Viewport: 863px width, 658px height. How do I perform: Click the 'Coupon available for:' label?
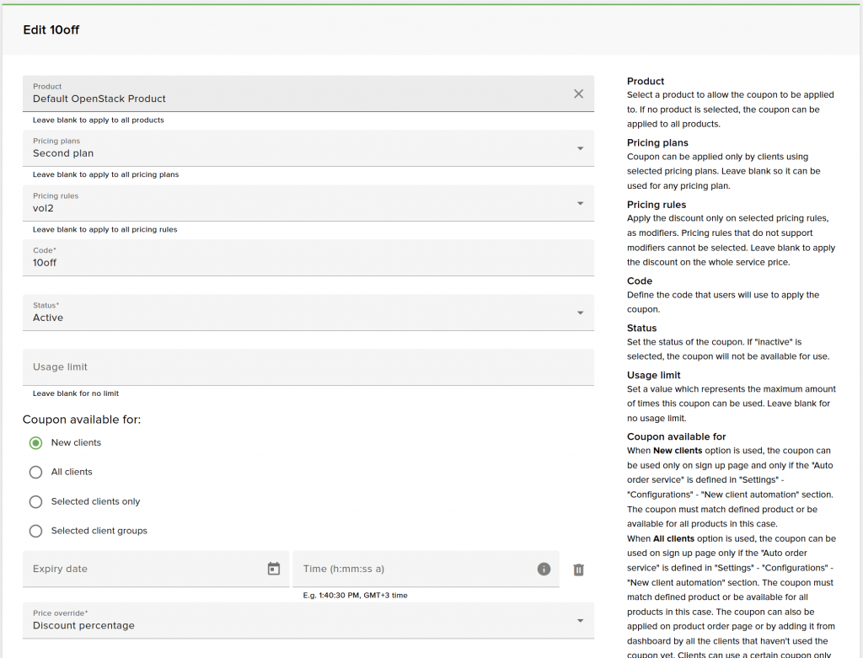(x=82, y=420)
